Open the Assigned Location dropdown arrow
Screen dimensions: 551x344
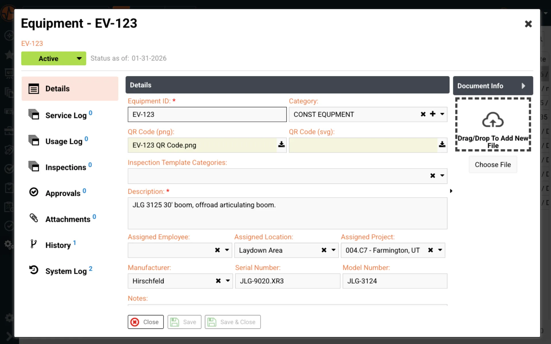click(x=333, y=250)
